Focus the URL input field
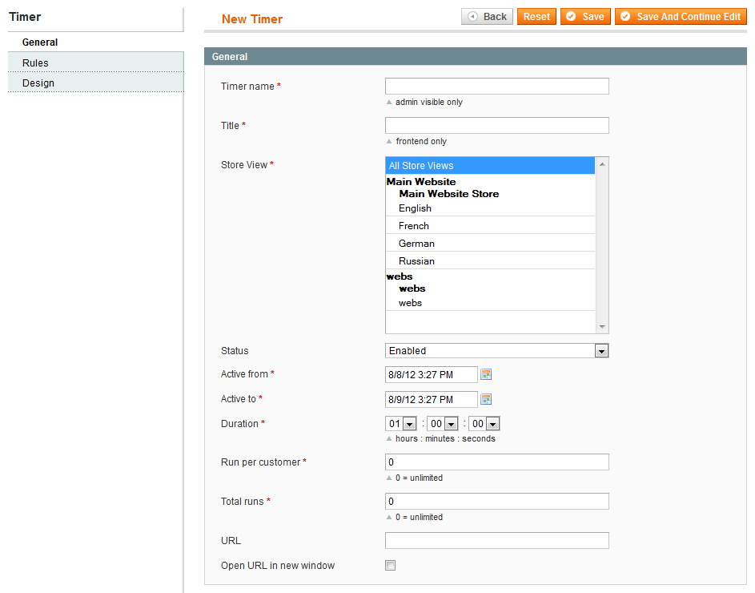Screen dimensions: 755x593 496,540
